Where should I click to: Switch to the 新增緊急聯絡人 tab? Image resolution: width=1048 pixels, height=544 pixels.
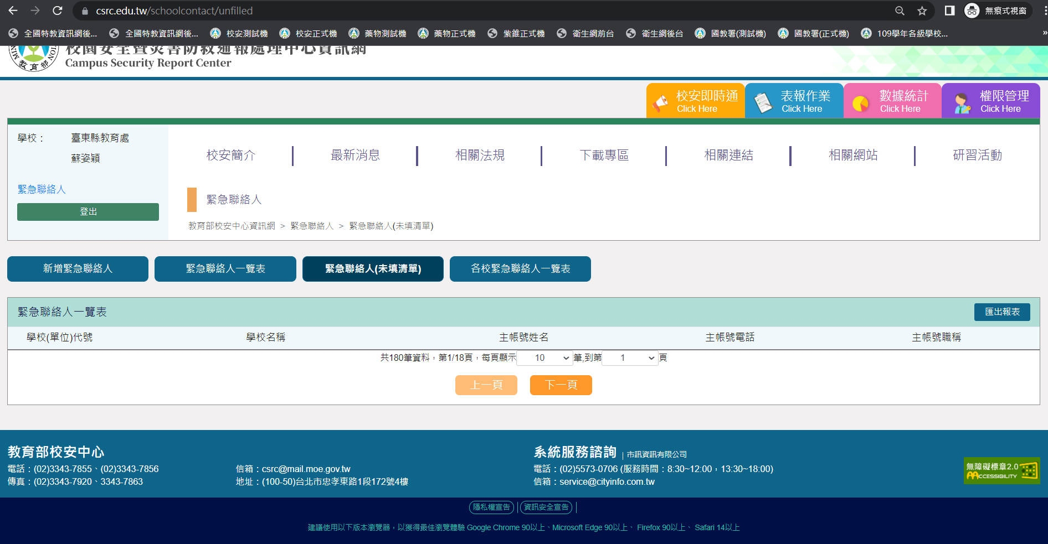click(x=78, y=269)
